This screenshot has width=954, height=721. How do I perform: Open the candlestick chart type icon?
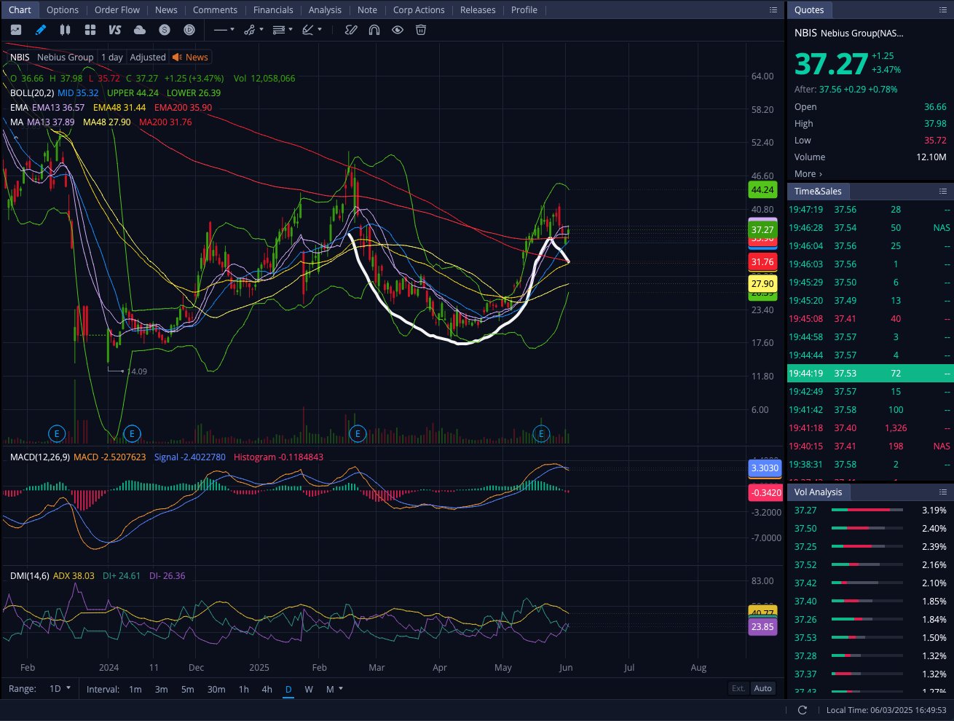[x=65, y=30]
